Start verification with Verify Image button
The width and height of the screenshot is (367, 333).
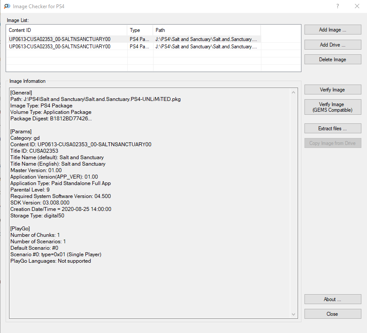coord(332,90)
